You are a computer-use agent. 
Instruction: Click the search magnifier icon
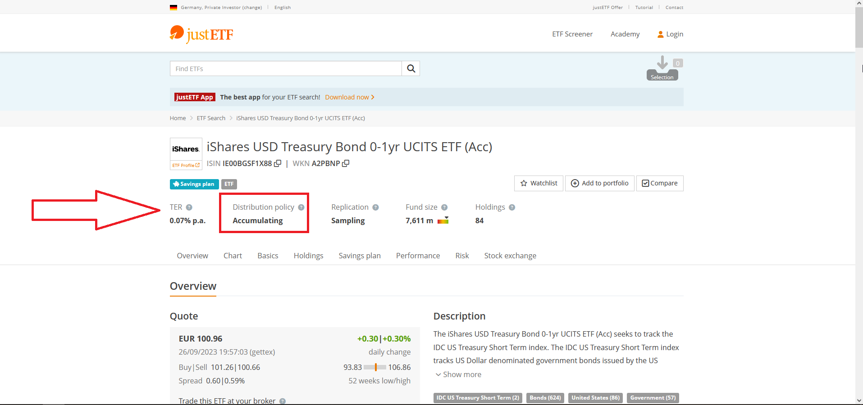(x=411, y=68)
